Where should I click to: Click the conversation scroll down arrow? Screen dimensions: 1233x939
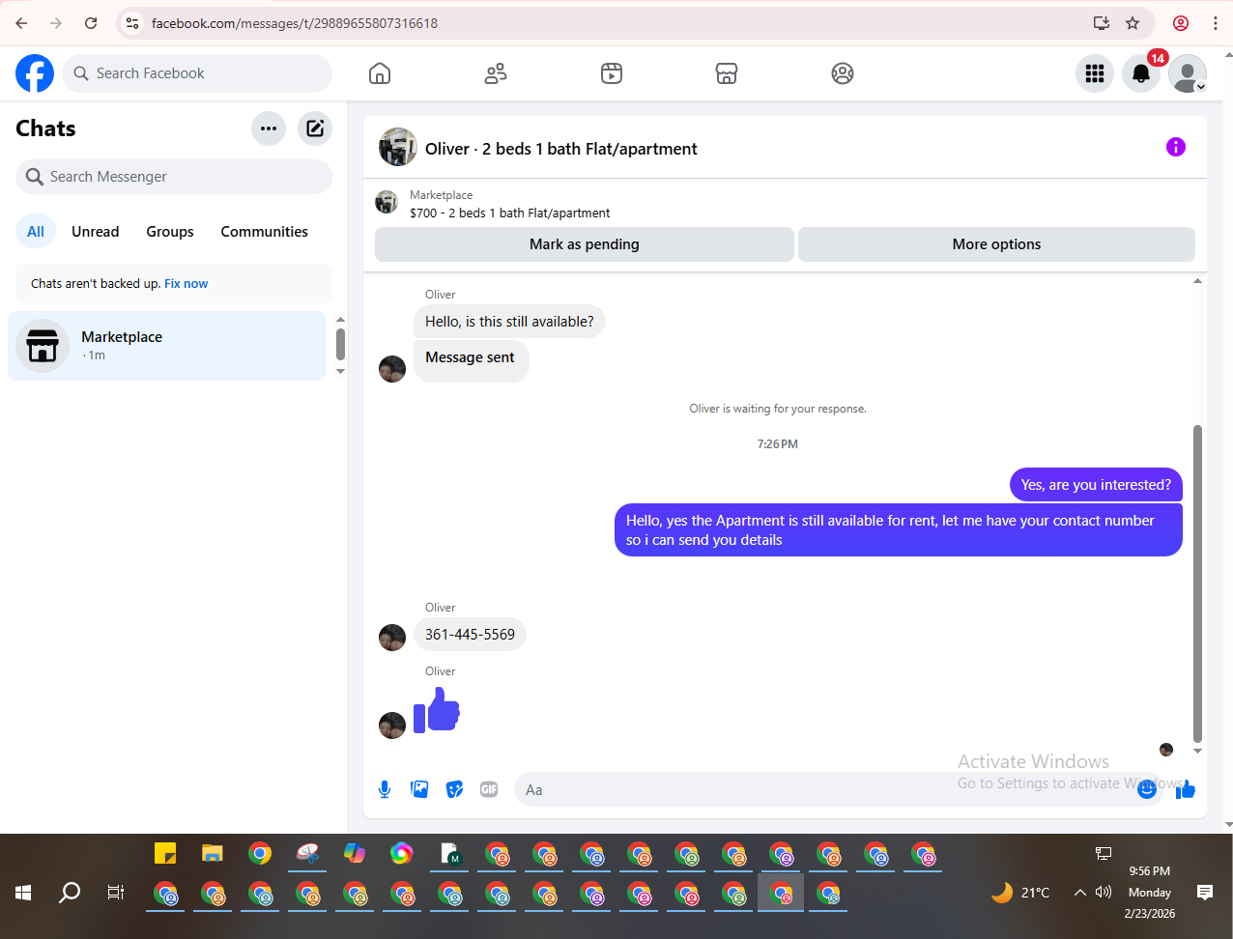(x=1198, y=751)
